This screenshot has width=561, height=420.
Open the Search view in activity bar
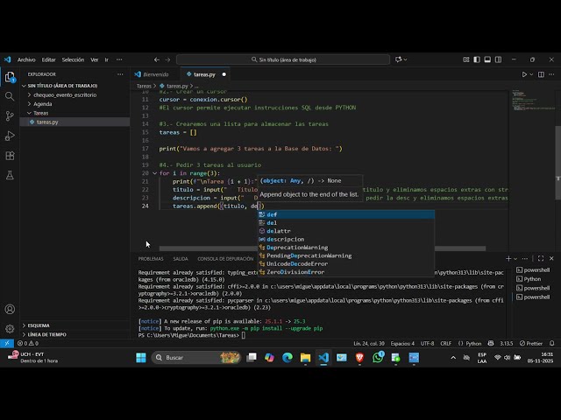pos(10,96)
